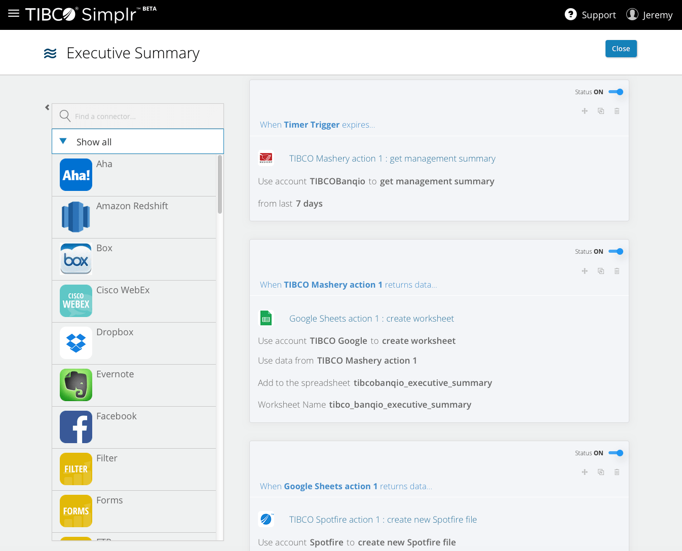Click the Aha connector label
The width and height of the screenshot is (682, 551).
point(104,164)
